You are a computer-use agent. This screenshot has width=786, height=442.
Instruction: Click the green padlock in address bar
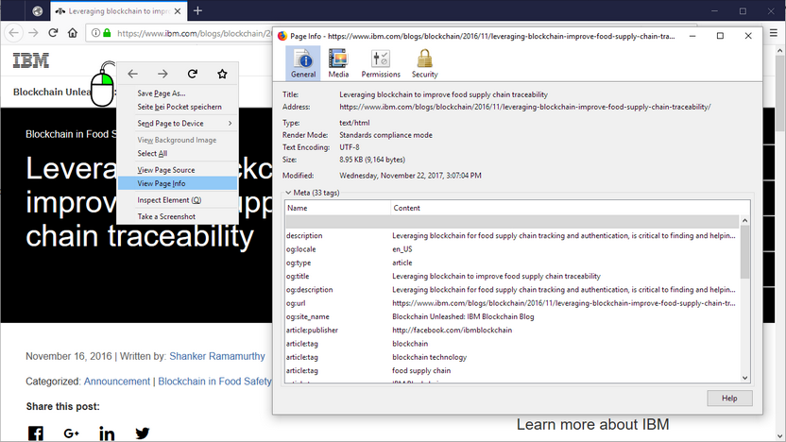point(107,33)
